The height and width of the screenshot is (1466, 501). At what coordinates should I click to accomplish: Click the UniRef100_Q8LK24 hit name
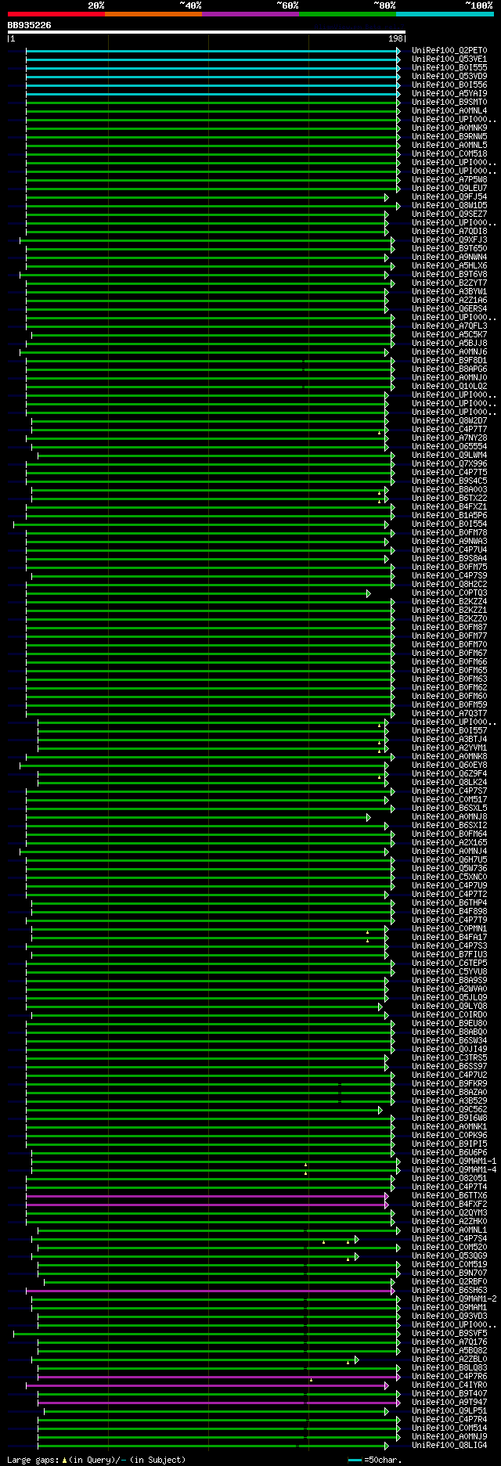(x=449, y=782)
